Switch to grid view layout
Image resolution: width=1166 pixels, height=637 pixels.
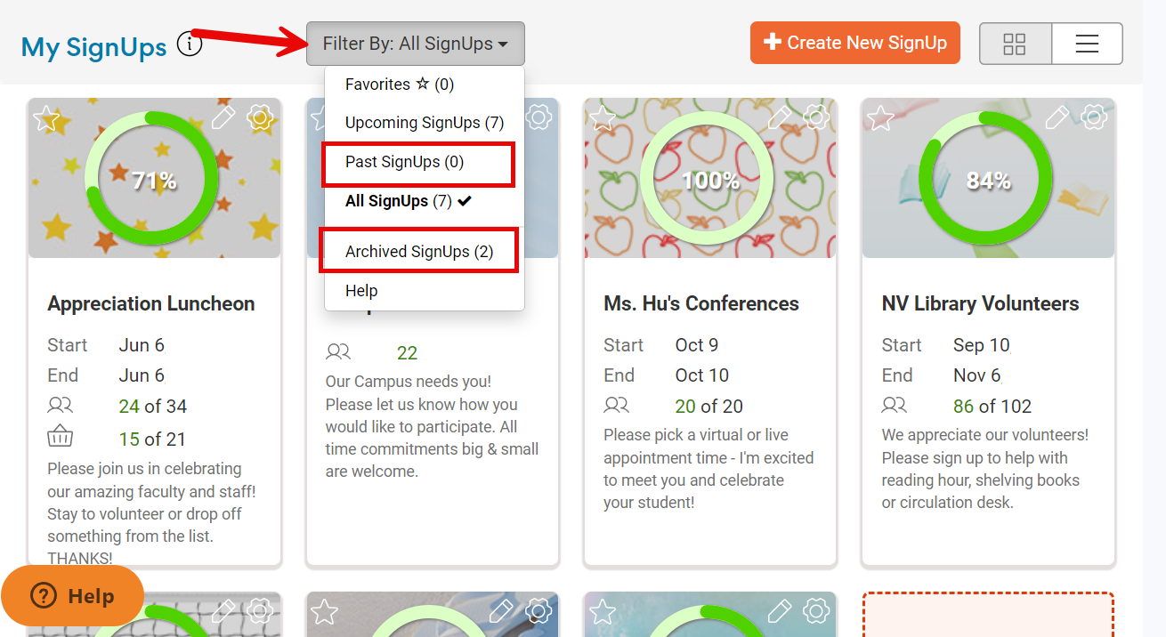tap(1015, 44)
